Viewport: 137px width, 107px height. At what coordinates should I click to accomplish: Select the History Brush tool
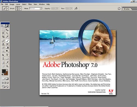click(7, 44)
